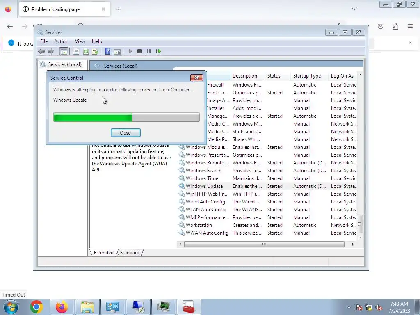This screenshot has width=420, height=315.
Task: Show hidden system tray icons
Action: pyautogui.click(x=349, y=308)
